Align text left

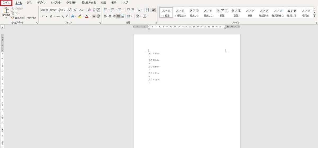[x=105, y=16]
